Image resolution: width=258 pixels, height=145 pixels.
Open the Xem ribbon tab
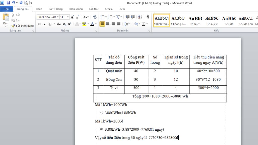122,9
